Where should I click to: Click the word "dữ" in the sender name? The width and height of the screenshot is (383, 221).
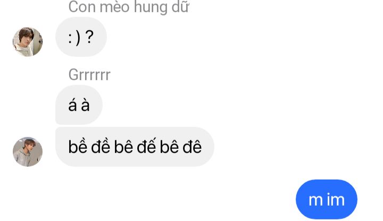coord(180,7)
